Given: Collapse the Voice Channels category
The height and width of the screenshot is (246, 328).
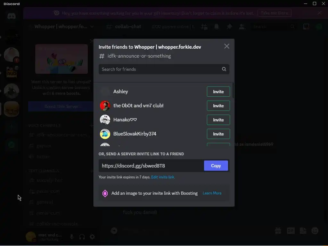Looking at the screenshot, I should point(44,126).
